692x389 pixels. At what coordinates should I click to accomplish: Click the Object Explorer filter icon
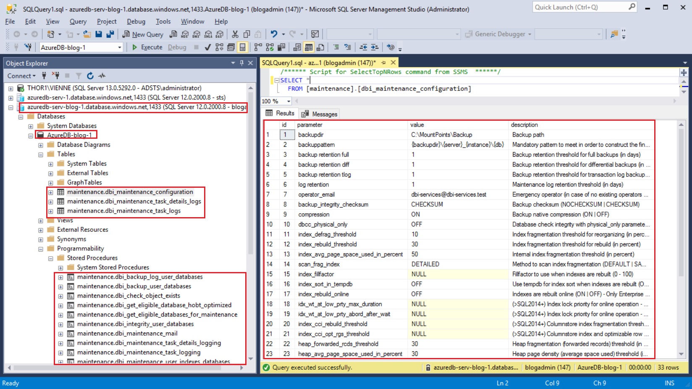(x=79, y=76)
